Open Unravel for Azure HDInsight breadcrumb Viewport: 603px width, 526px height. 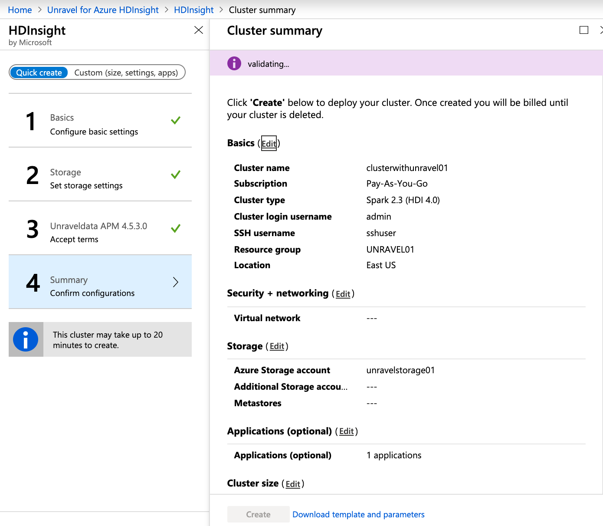(x=103, y=10)
